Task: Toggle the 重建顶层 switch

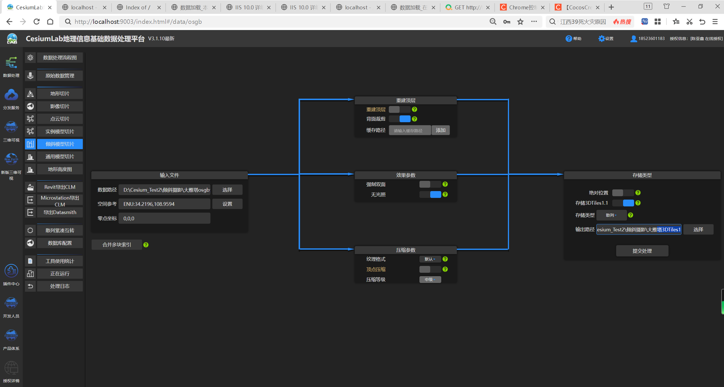Action: pos(399,109)
